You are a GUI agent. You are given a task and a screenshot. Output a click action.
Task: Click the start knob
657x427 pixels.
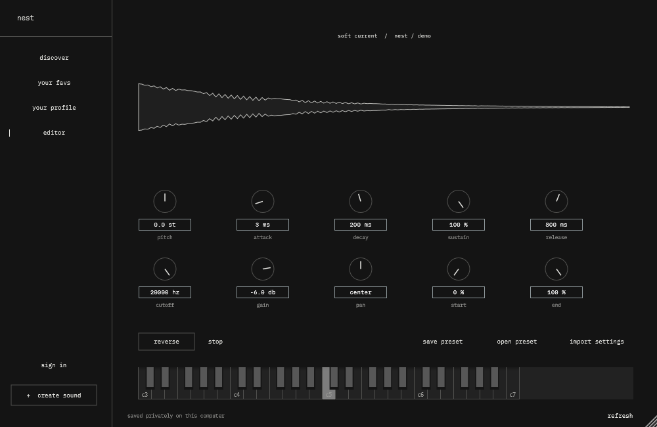click(459, 269)
